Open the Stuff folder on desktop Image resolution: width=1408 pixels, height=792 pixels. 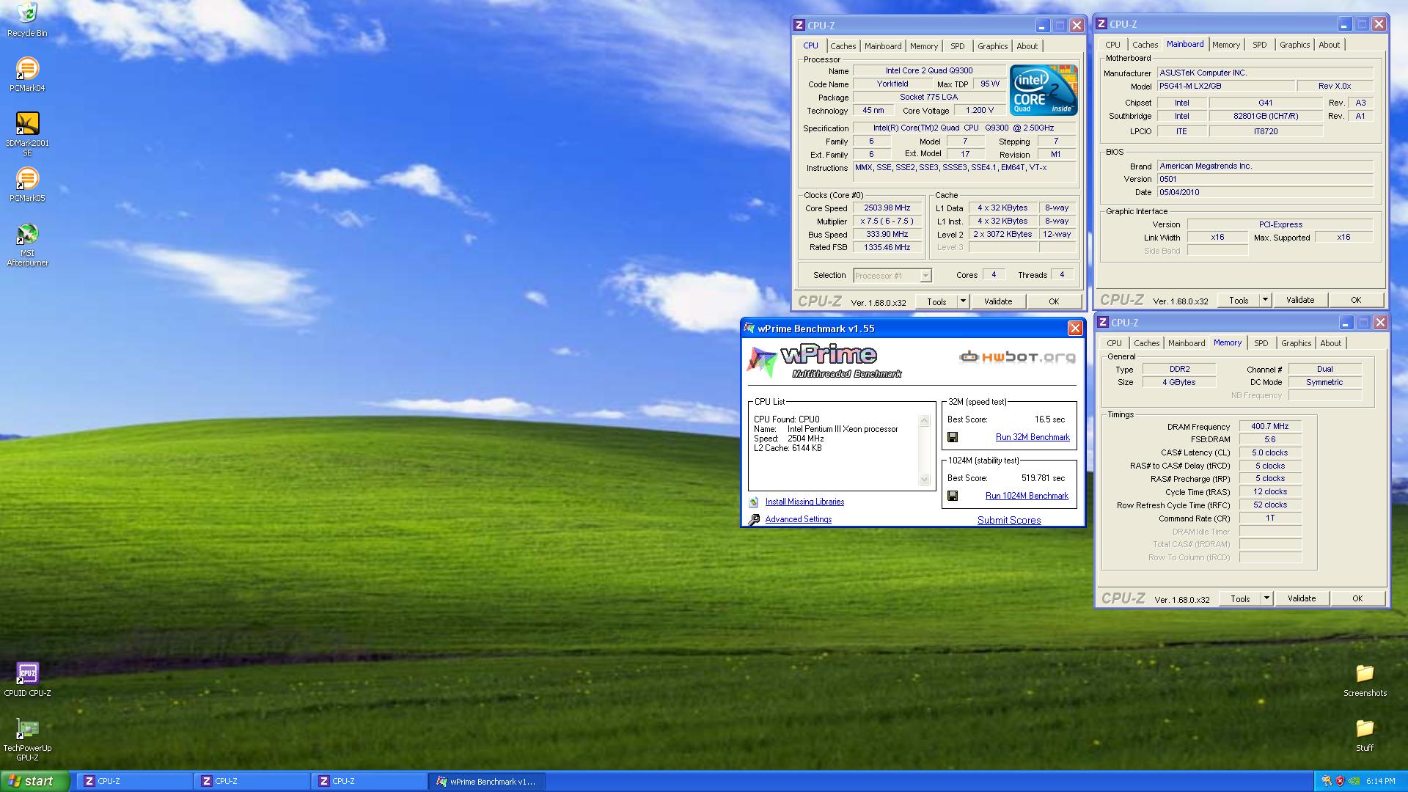[x=1365, y=734]
